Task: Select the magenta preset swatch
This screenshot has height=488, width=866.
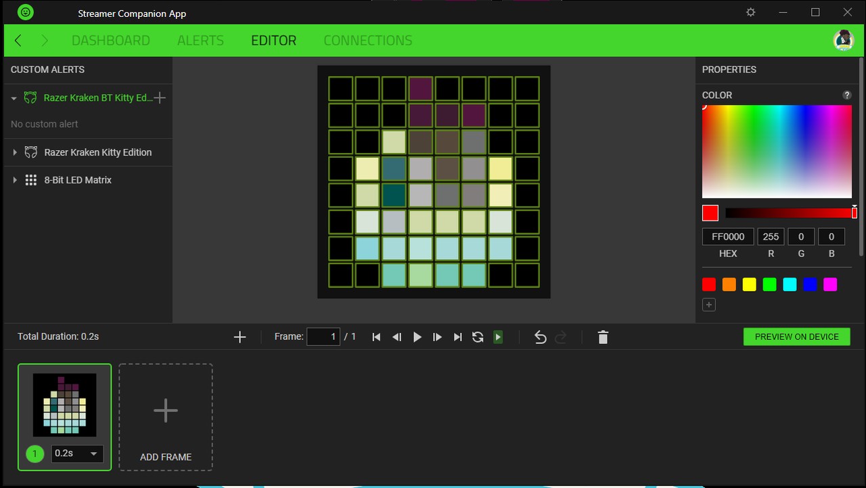Action: point(831,284)
